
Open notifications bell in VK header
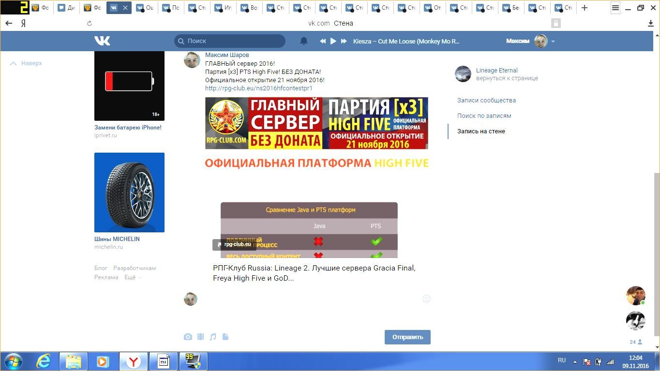304,41
